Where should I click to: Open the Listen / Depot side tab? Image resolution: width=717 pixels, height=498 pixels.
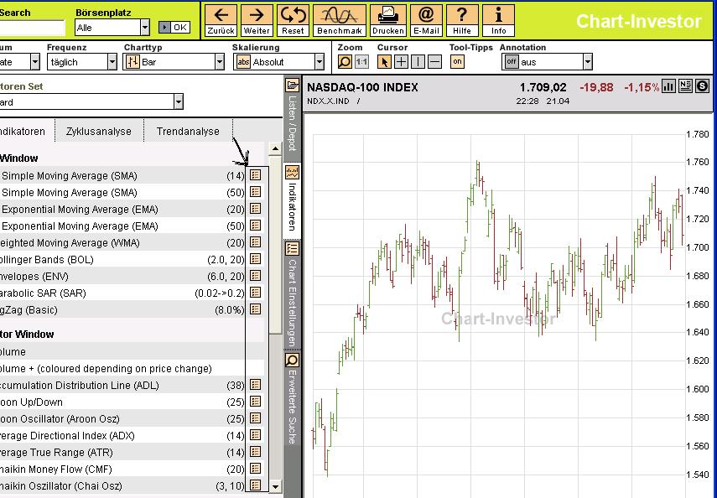tap(292, 117)
